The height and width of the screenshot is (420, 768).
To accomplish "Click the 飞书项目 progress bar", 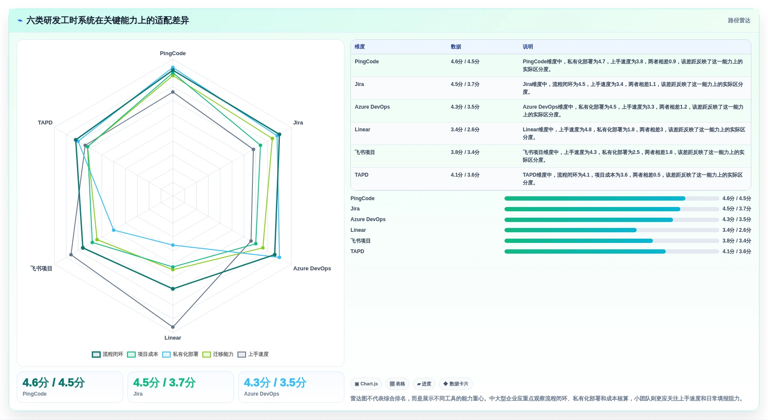I will [x=611, y=241].
